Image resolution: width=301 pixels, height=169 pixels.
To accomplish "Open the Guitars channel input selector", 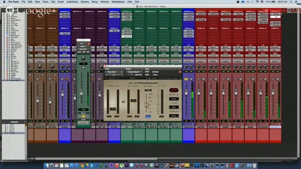I will [65, 47].
